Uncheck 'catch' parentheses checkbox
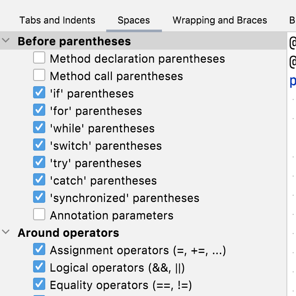This screenshot has height=296, width=296. click(39, 180)
